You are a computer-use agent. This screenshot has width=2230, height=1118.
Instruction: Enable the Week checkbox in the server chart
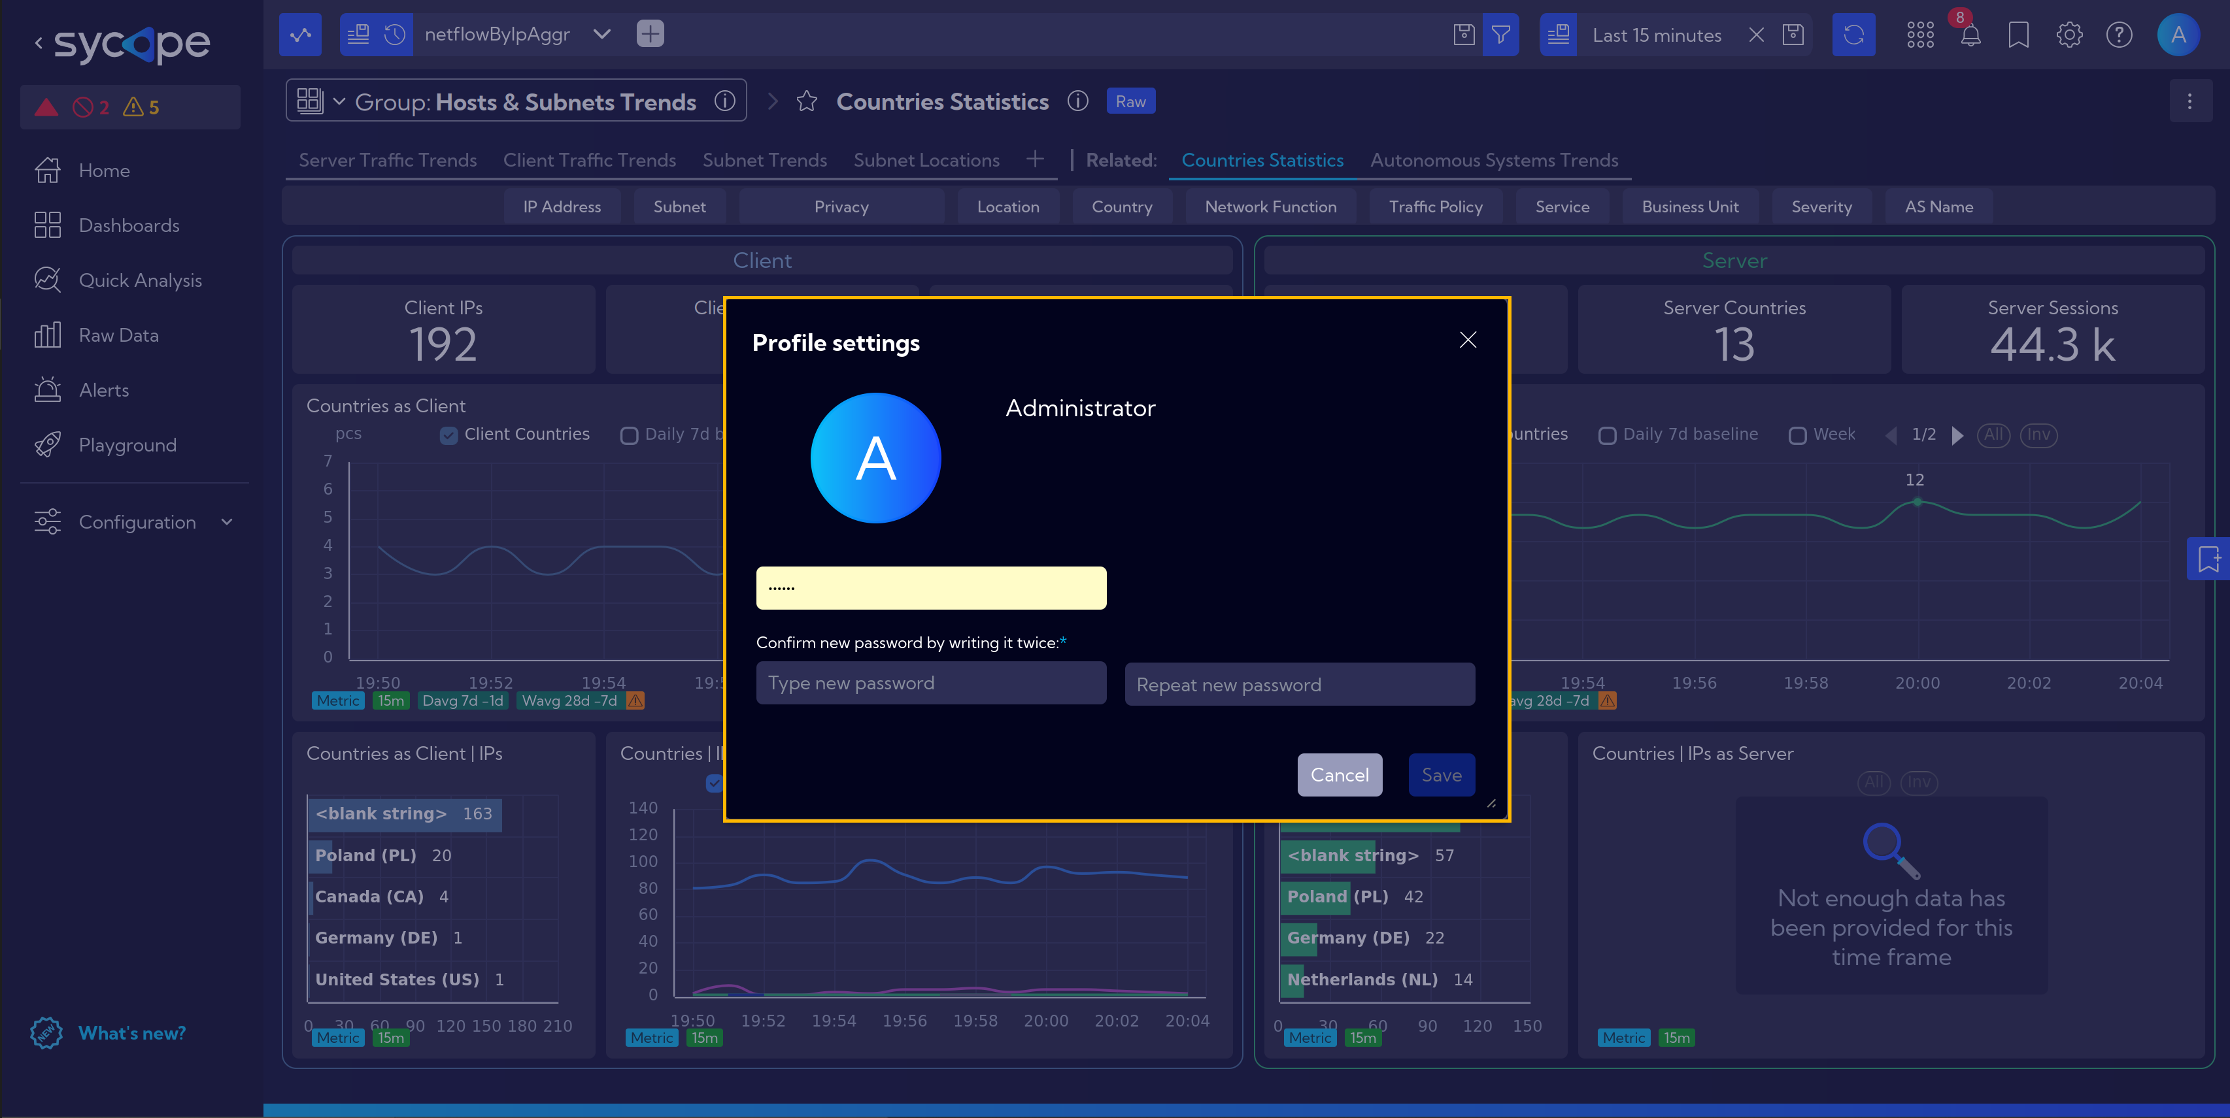click(1798, 435)
